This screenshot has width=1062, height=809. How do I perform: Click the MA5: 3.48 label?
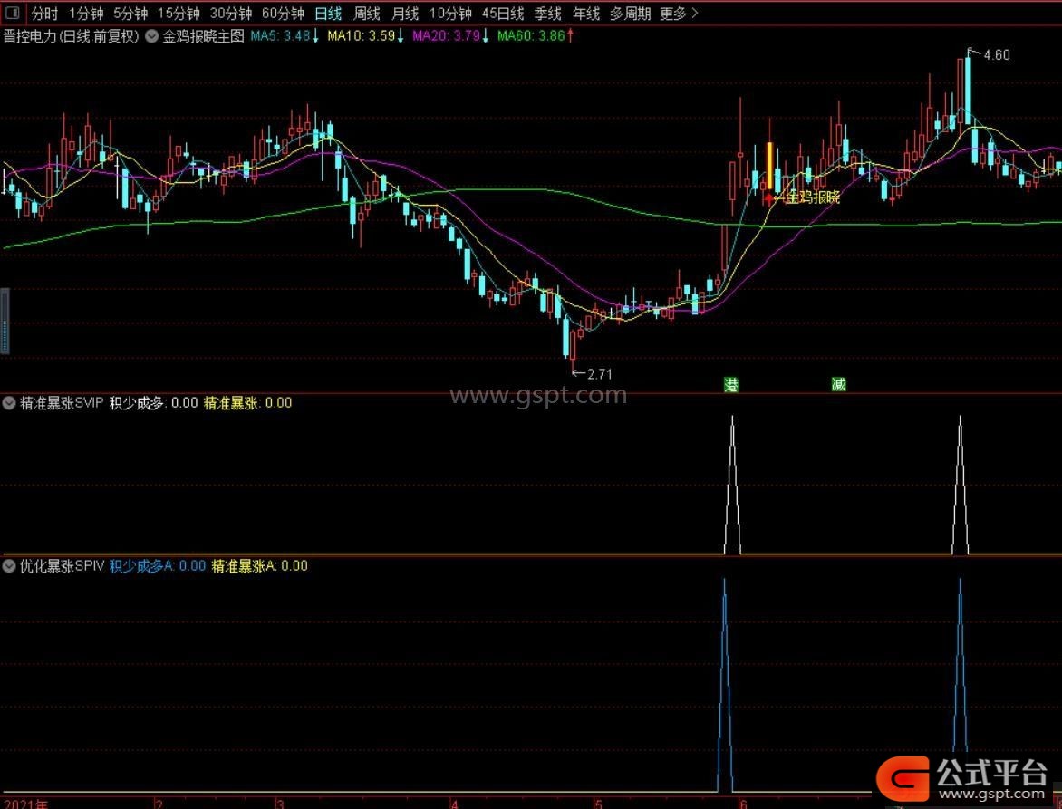[285, 36]
